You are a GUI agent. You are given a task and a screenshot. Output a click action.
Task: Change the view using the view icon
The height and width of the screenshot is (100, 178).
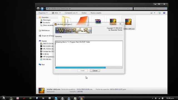152,13
